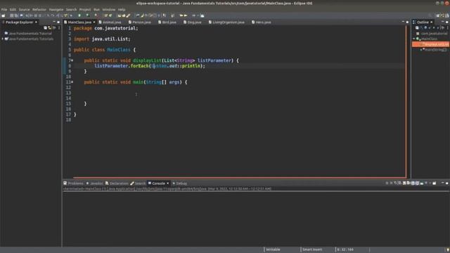Toggle alphabetical Sort in Outline view

pos(421,28)
